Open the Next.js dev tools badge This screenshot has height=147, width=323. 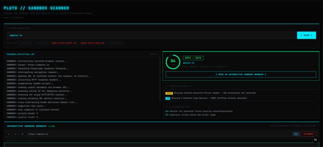click(x=315, y=139)
